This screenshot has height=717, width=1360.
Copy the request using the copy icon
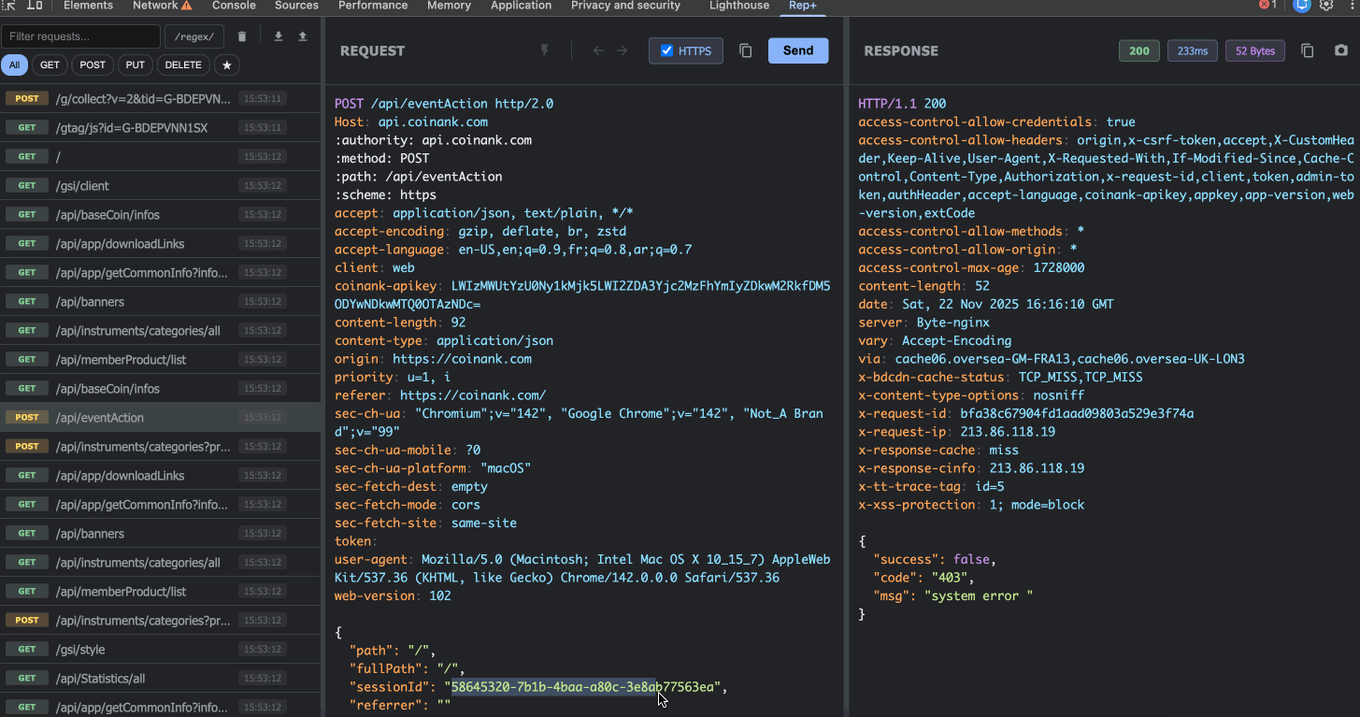coord(745,50)
